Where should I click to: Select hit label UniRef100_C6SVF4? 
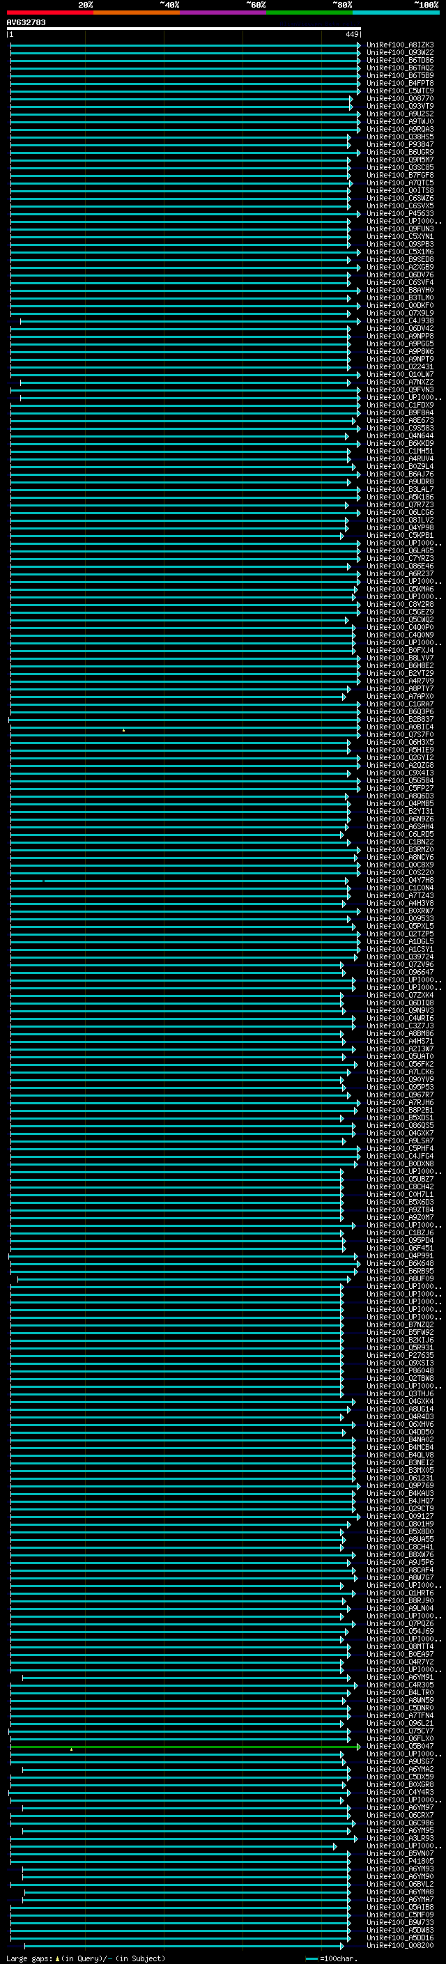coord(399,283)
